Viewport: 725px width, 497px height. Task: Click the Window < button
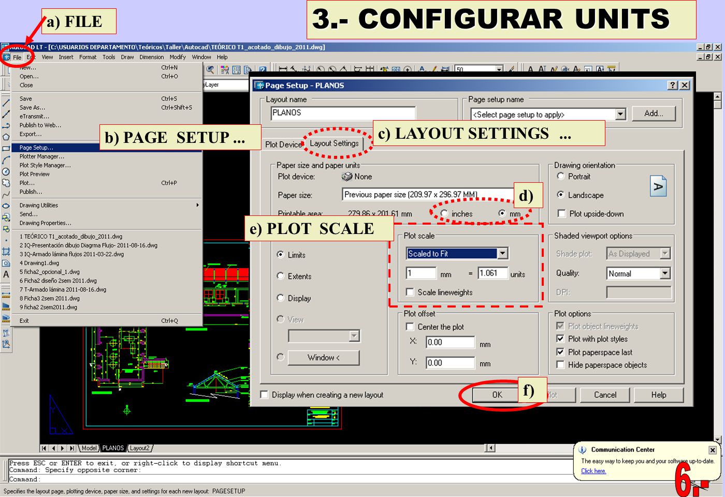[x=324, y=358]
